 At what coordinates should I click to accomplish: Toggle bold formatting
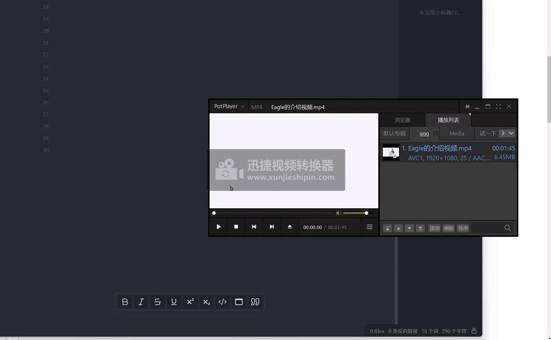(x=125, y=302)
